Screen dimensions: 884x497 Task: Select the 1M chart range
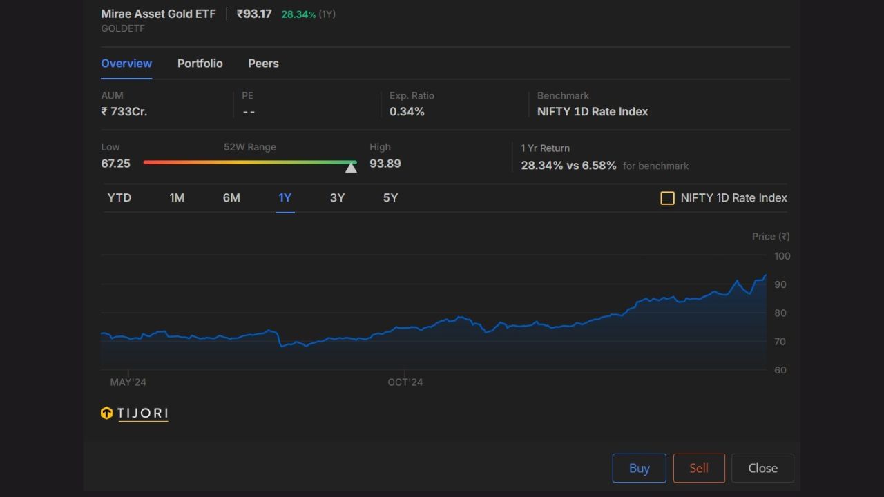(177, 198)
